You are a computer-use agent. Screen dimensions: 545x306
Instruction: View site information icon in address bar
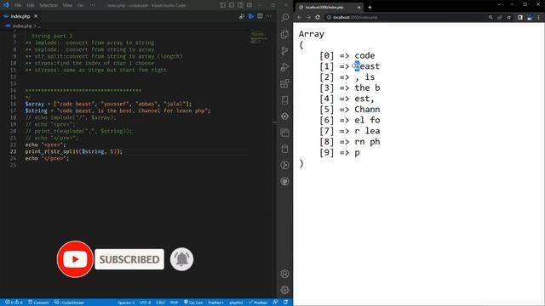click(x=329, y=17)
